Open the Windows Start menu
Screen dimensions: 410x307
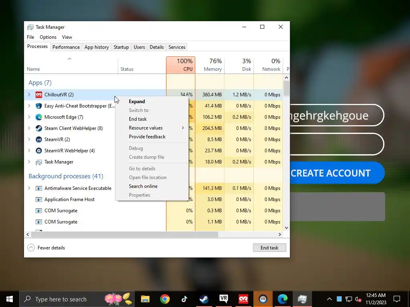pyautogui.click(x=10, y=299)
